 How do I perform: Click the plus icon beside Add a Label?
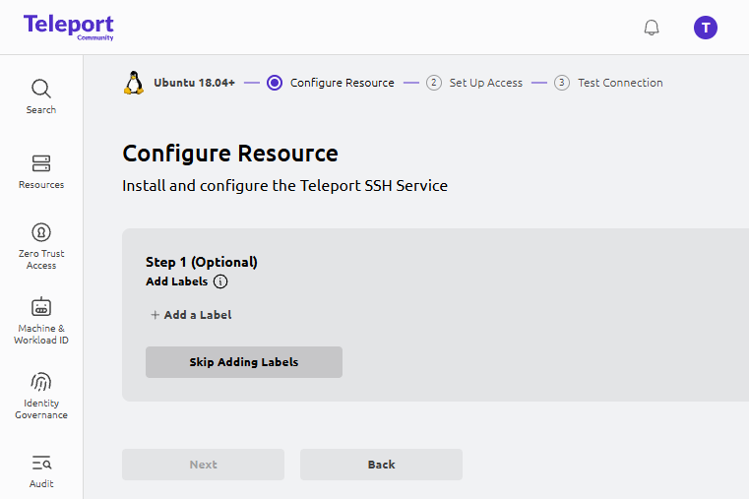pyautogui.click(x=155, y=315)
